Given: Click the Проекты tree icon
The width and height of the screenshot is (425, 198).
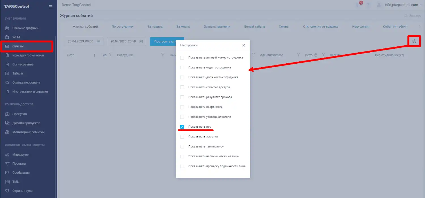Looking at the screenshot, I should [x=7, y=163].
